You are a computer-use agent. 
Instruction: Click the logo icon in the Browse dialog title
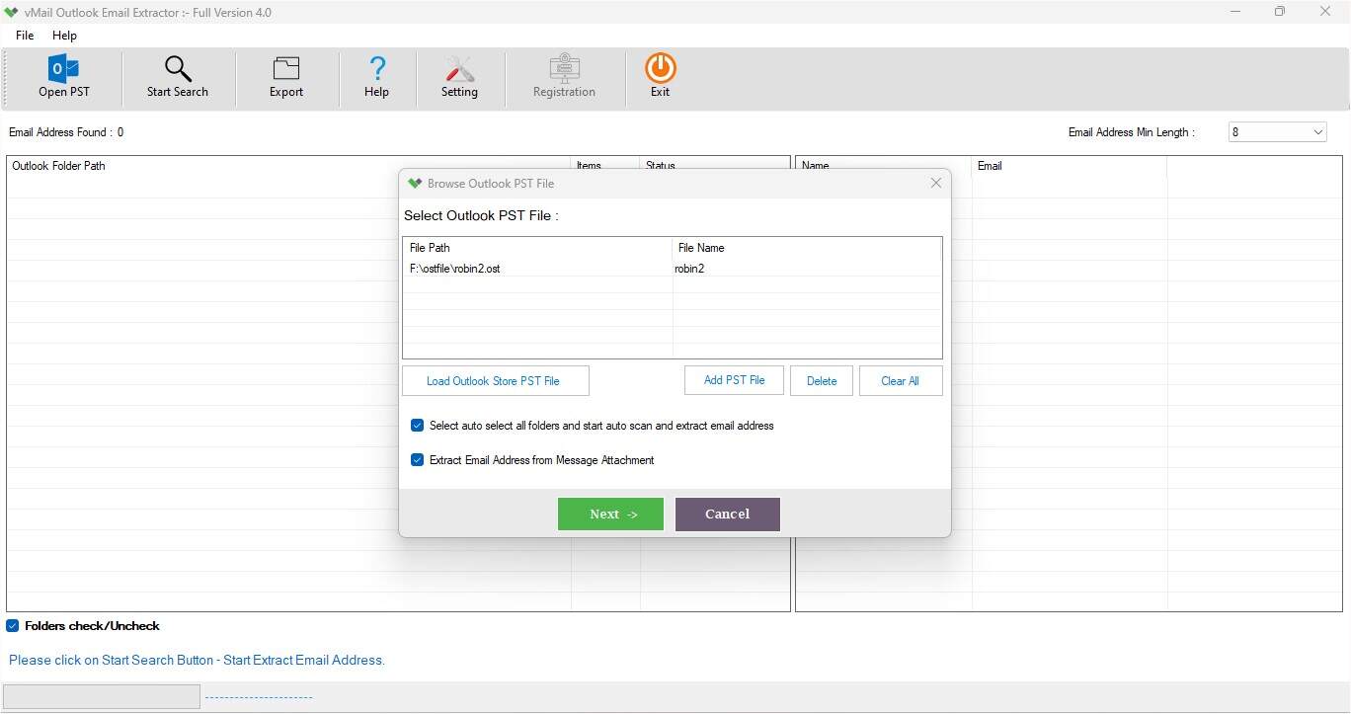(415, 183)
